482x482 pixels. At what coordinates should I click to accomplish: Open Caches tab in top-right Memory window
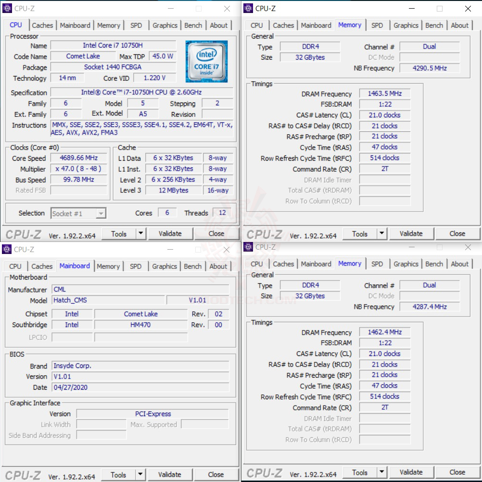pos(283,25)
